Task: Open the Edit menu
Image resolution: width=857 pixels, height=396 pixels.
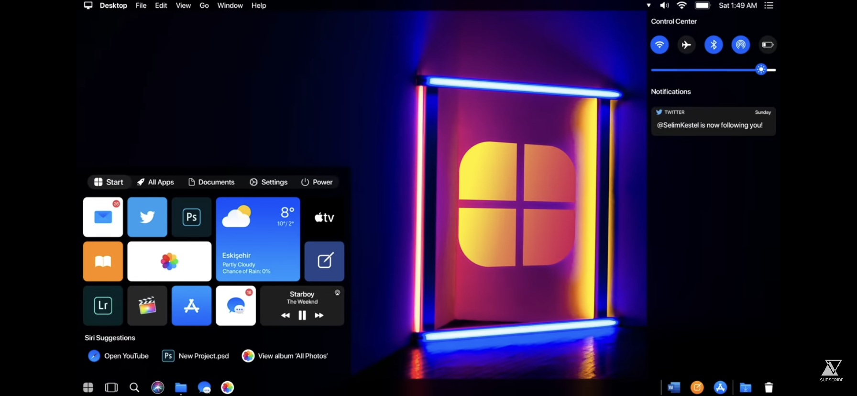Action: pos(161,5)
